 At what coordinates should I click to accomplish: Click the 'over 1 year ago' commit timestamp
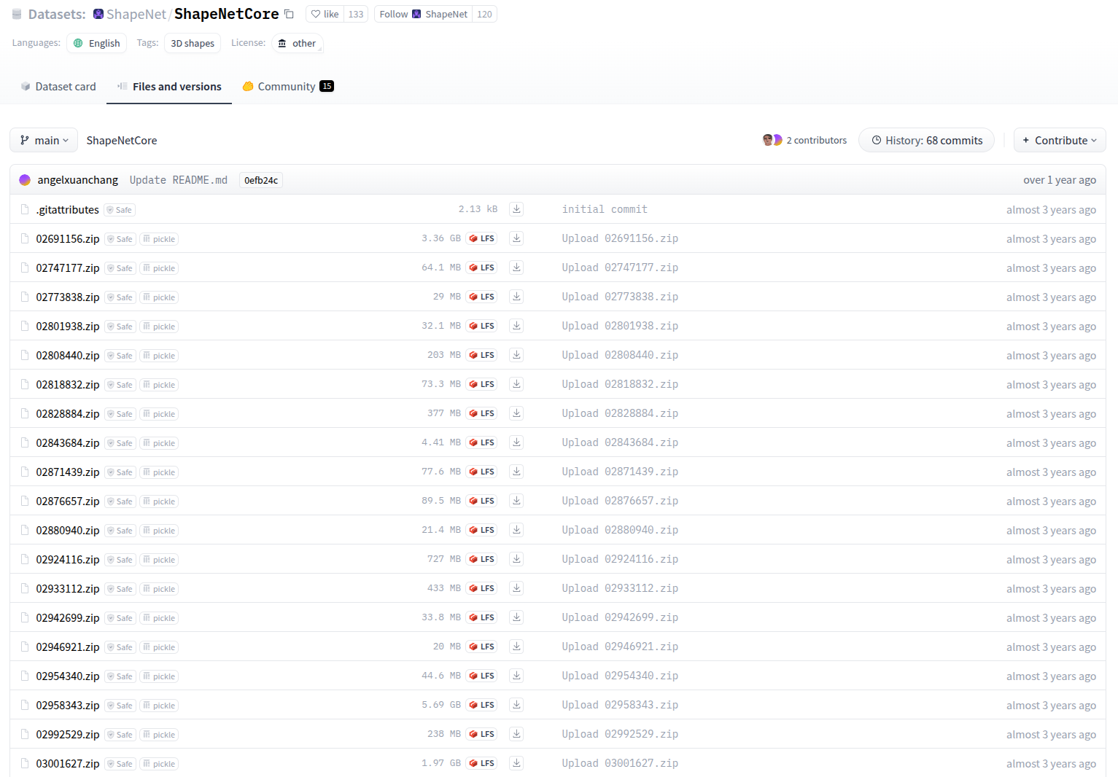click(x=1060, y=180)
